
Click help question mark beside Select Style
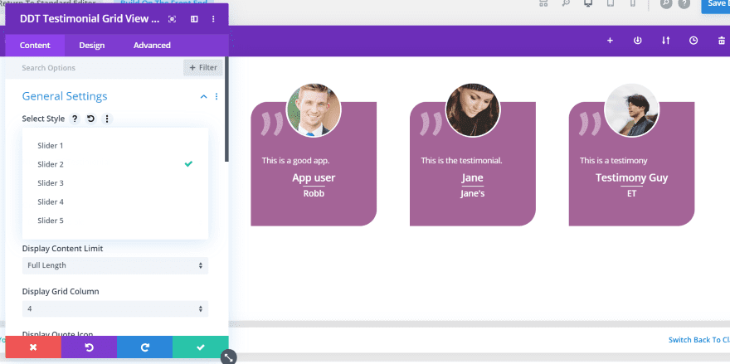(x=75, y=119)
